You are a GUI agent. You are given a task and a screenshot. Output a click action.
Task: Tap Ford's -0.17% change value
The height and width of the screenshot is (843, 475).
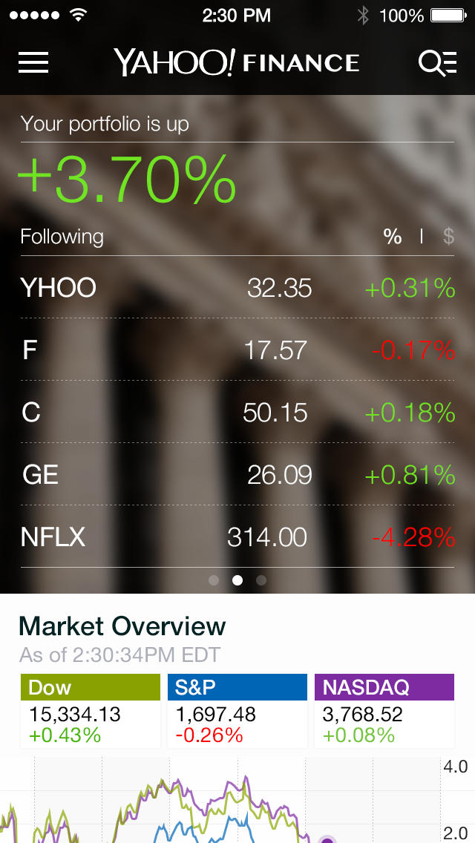[413, 350]
